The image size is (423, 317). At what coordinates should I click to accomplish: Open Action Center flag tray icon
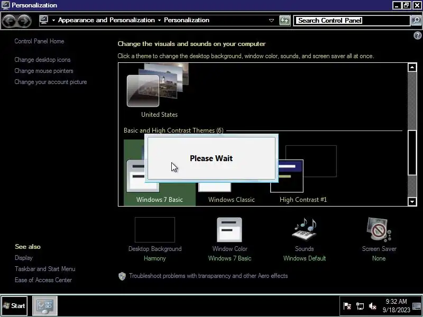coord(347,306)
